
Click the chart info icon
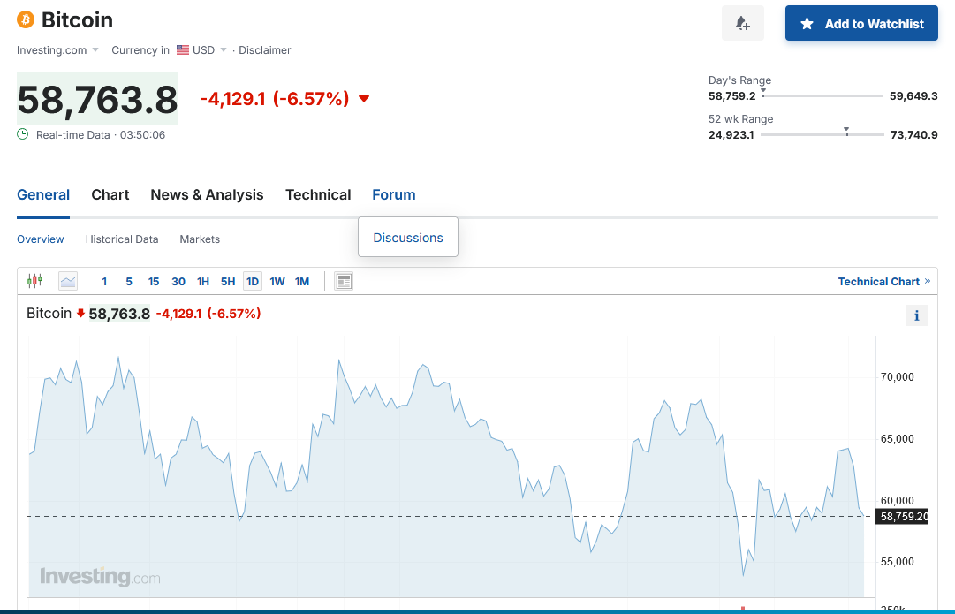click(917, 315)
